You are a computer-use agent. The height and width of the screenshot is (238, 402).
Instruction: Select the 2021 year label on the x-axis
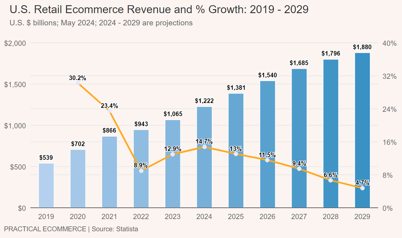tap(109, 217)
